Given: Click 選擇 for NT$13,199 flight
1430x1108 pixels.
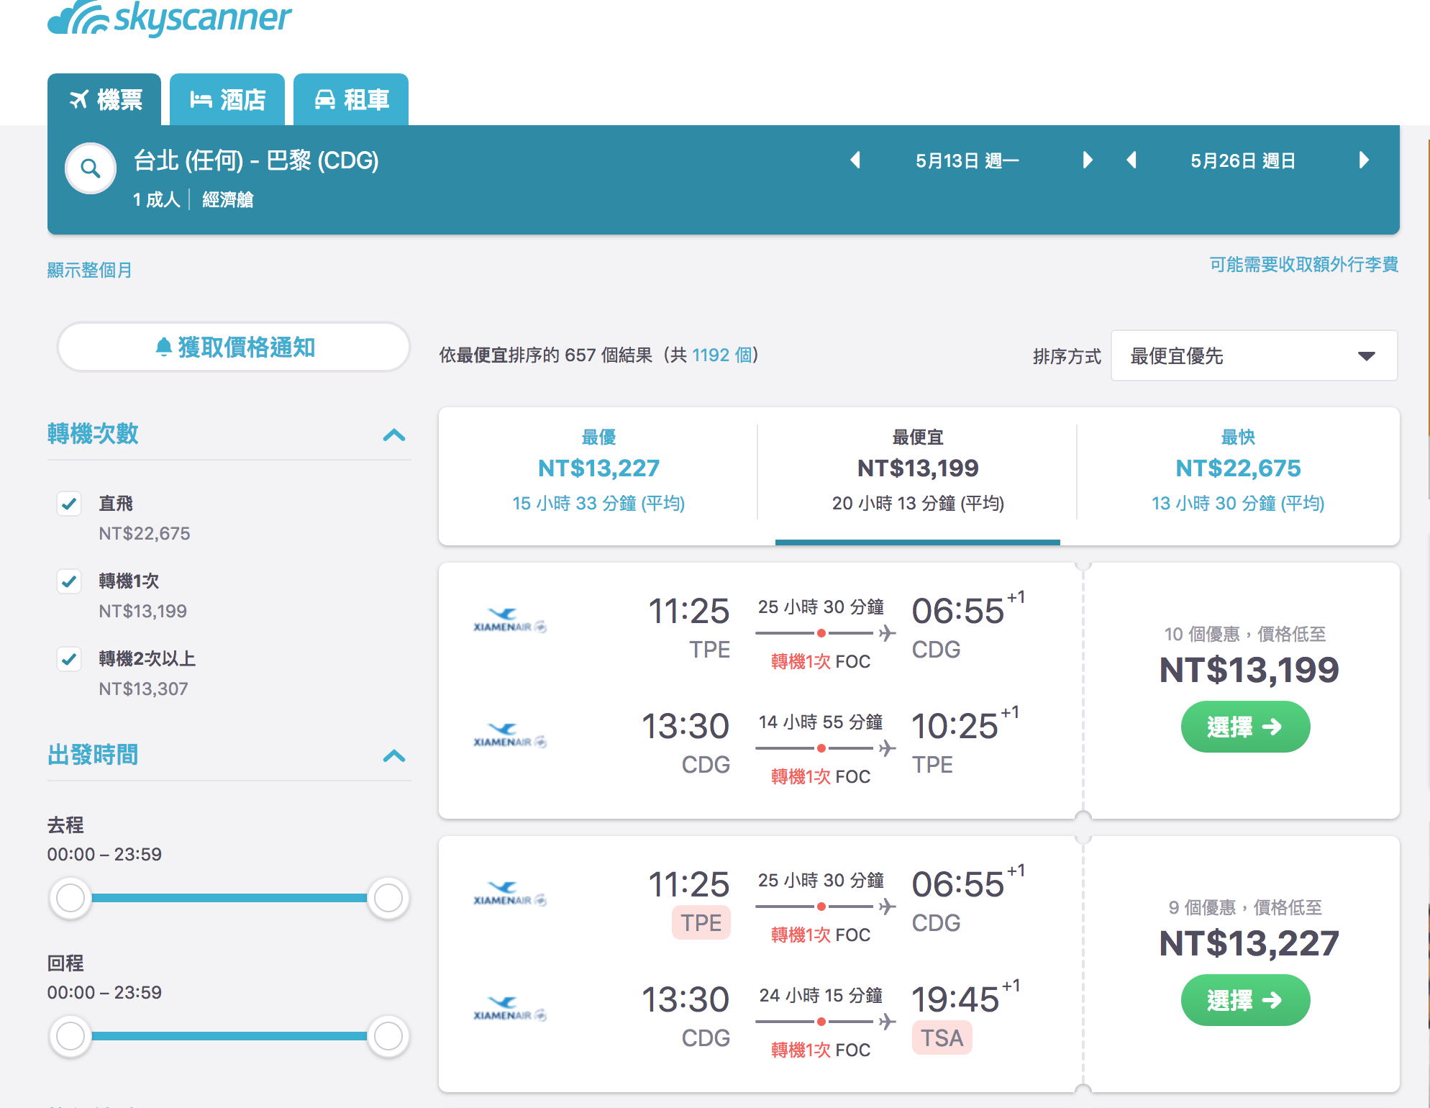Looking at the screenshot, I should tap(1245, 727).
